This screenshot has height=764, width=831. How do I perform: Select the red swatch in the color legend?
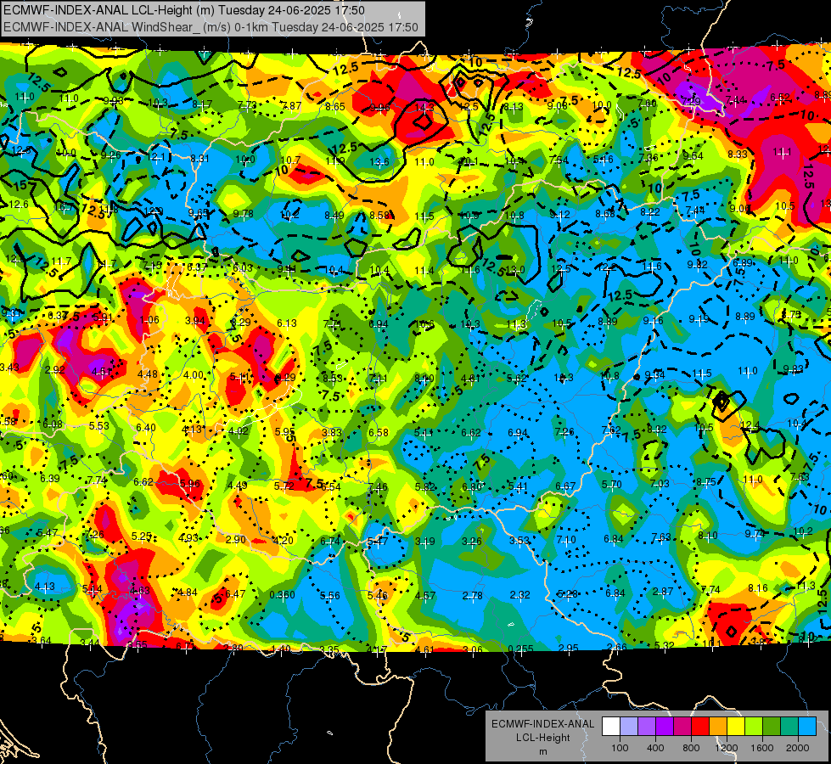700,727
